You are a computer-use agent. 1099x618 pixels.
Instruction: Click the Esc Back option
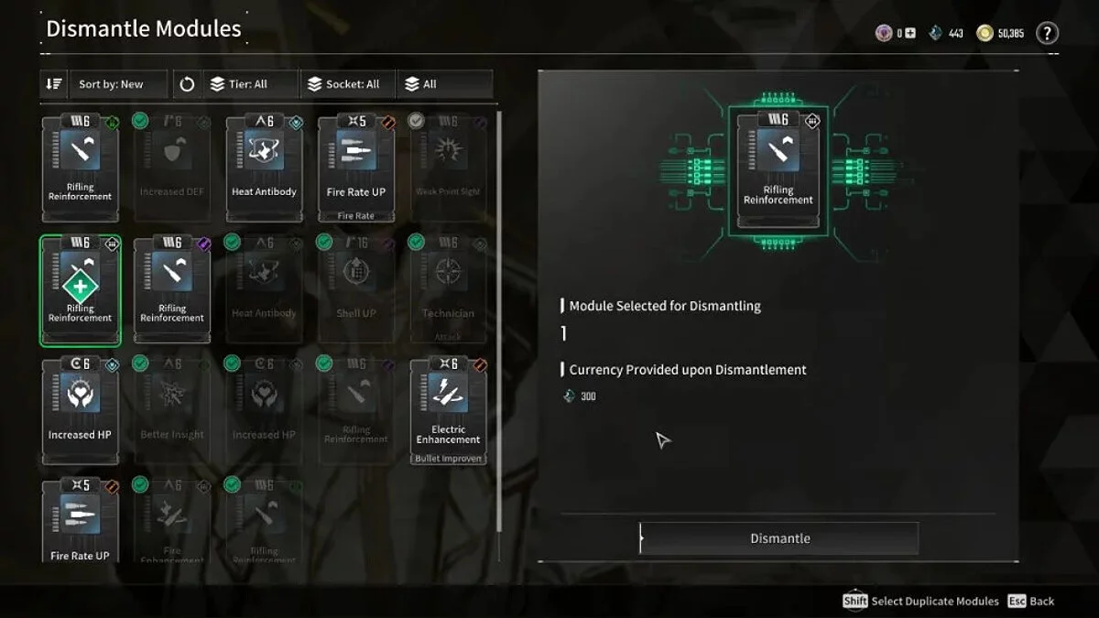tap(1031, 601)
